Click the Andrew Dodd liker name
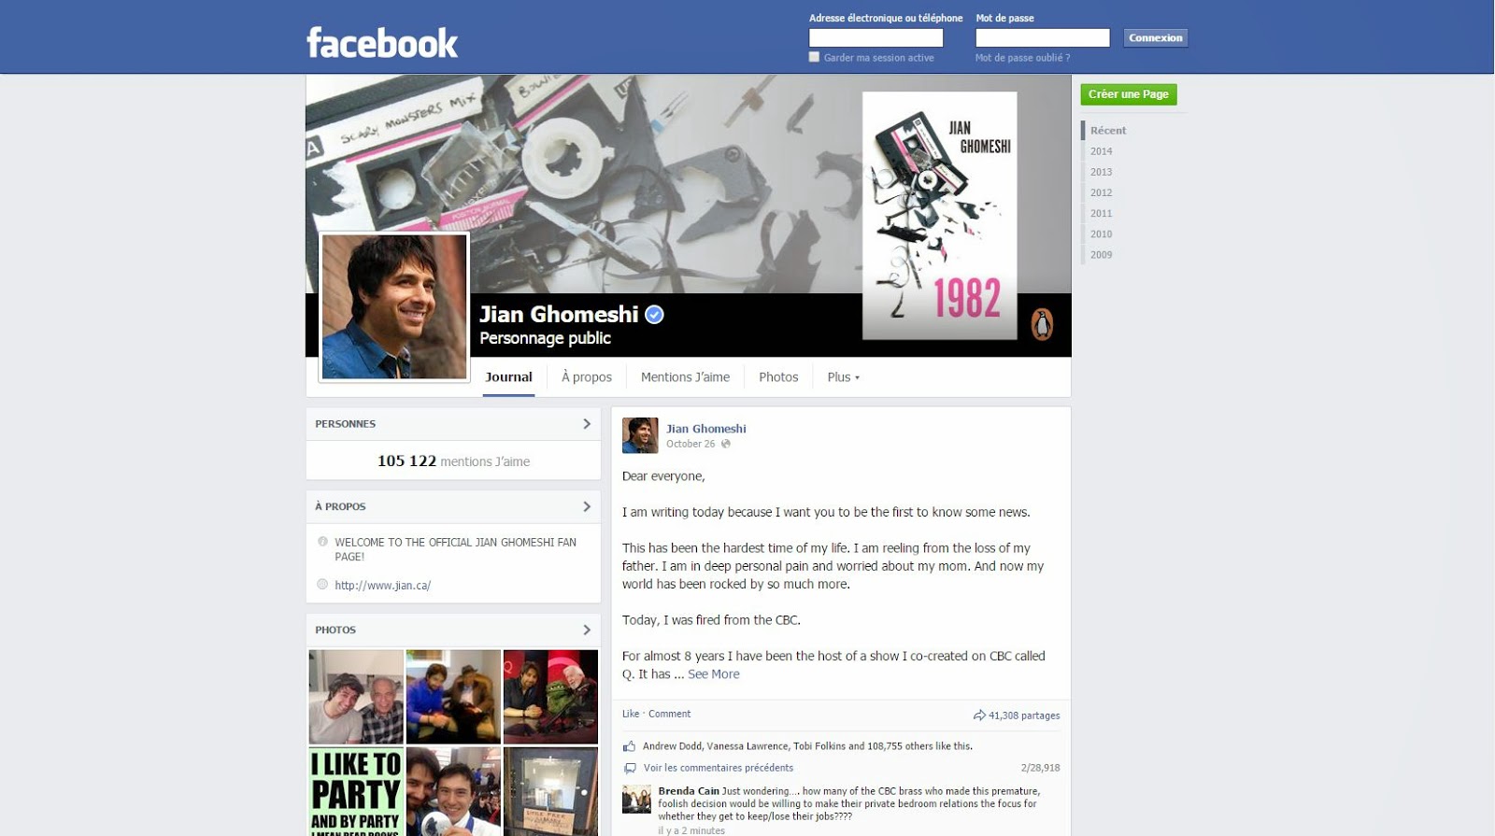 [x=672, y=746]
